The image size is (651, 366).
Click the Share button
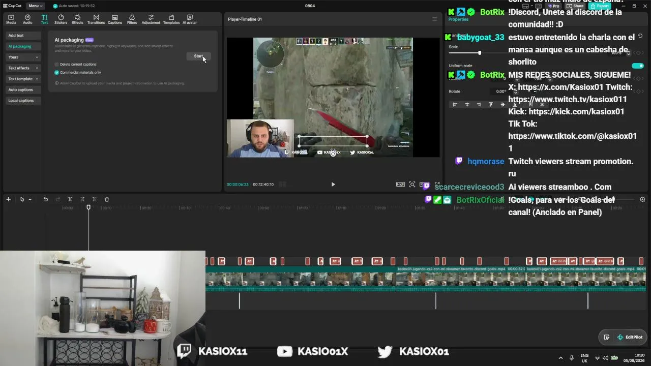tap(576, 6)
